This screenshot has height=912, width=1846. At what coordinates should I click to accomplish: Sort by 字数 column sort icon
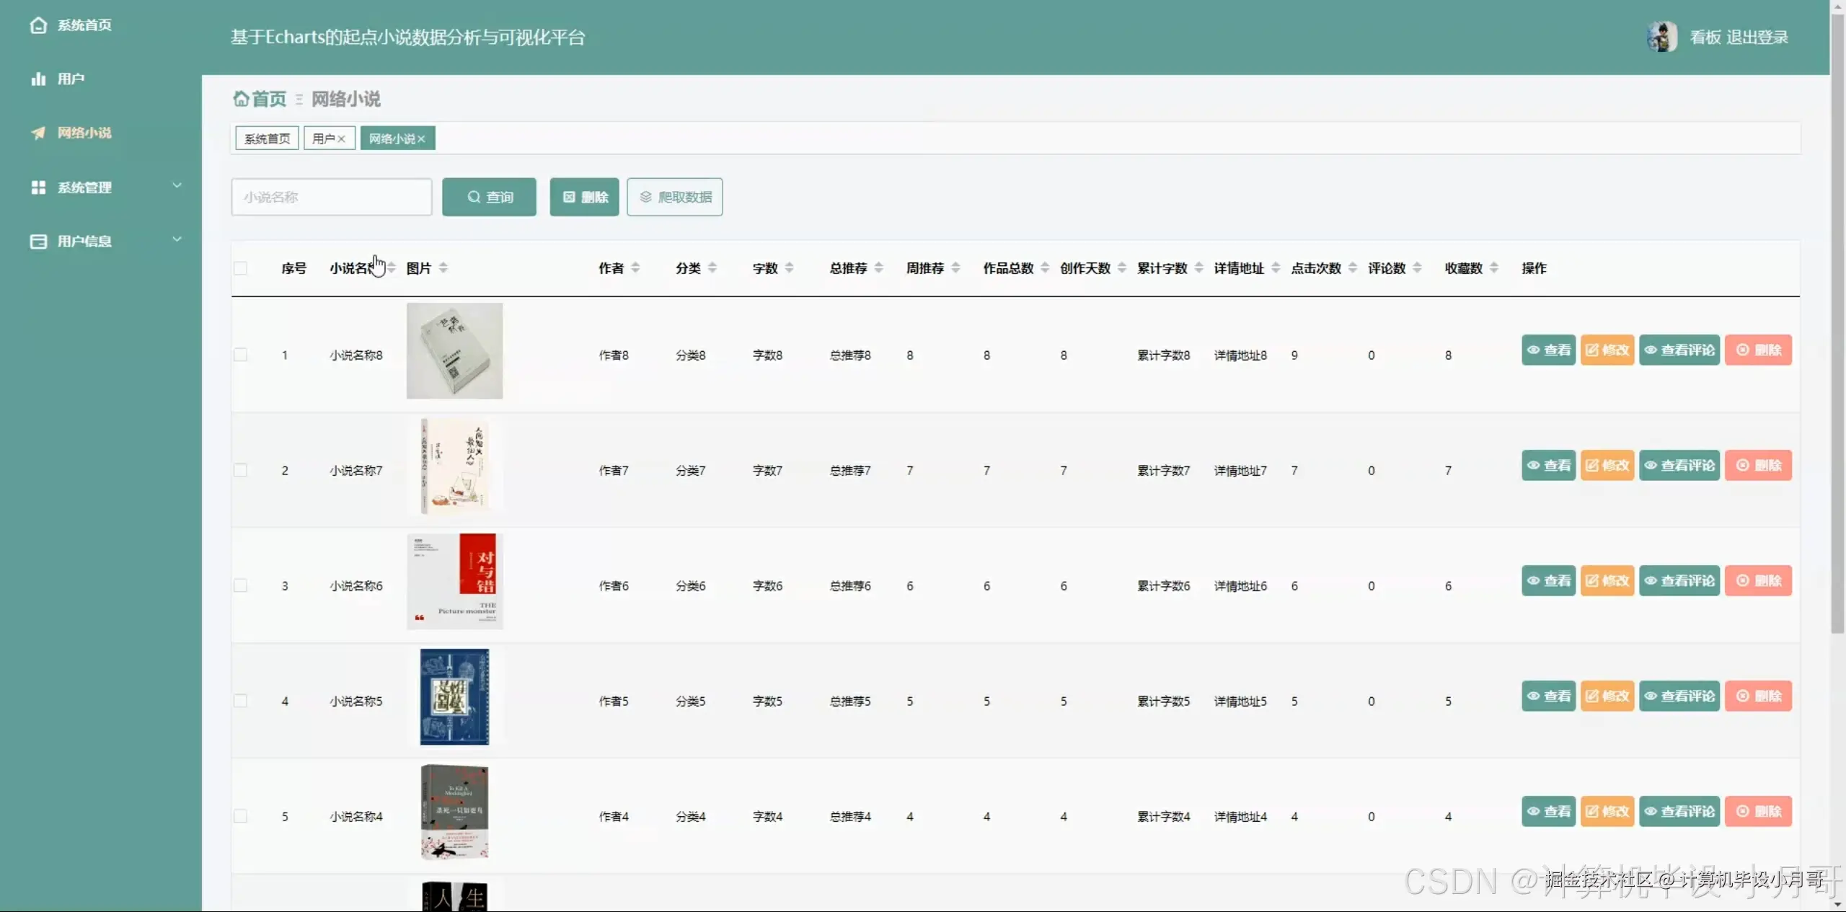pos(790,268)
